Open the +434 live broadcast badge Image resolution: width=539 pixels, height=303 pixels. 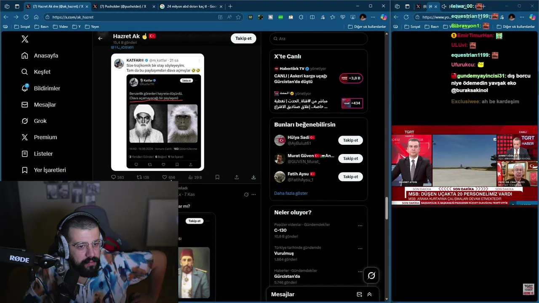(352, 103)
